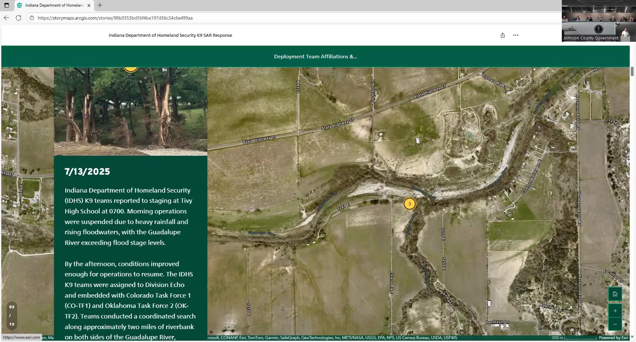636x342 pixels.
Task: Close the Indiana Department of Homeland tab
Action: [x=89, y=5]
